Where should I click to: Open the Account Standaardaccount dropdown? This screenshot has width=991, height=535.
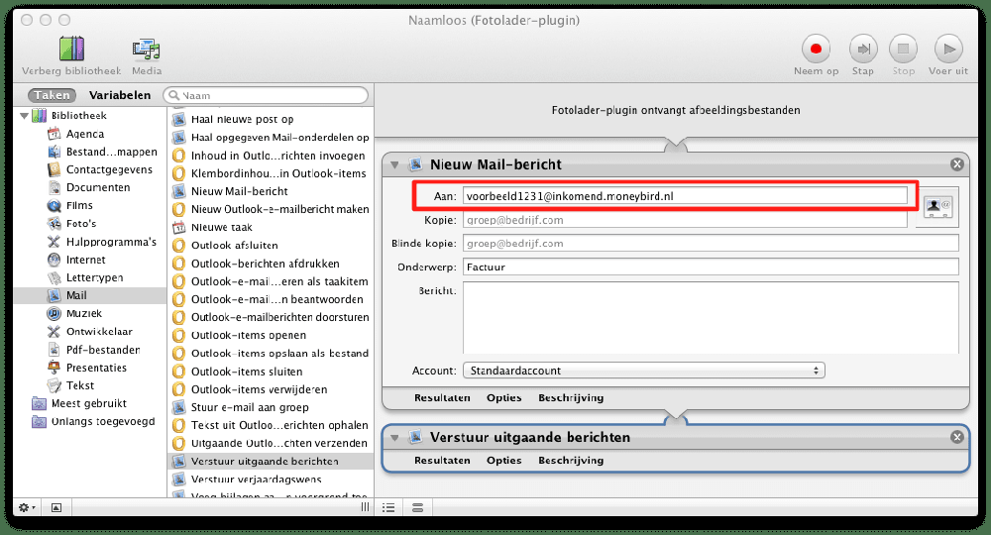coord(643,371)
